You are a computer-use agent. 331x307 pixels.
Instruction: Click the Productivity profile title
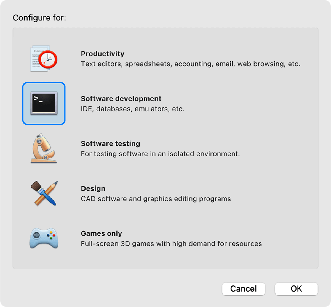click(102, 54)
